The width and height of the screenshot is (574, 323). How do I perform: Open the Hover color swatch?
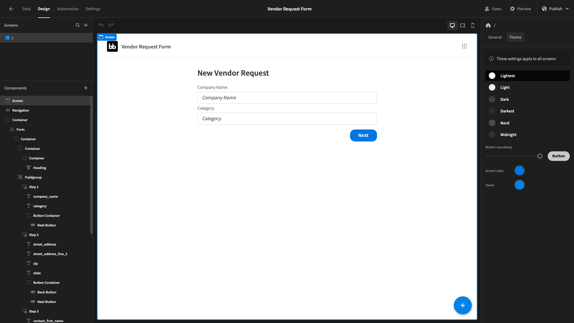519,185
